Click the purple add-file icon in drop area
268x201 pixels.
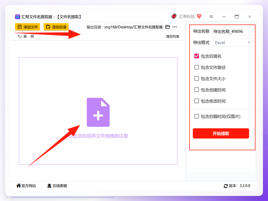(98, 112)
